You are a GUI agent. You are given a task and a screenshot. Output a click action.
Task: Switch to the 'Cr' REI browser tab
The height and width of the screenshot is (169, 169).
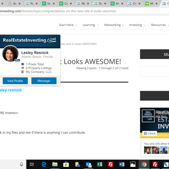coord(135,3)
